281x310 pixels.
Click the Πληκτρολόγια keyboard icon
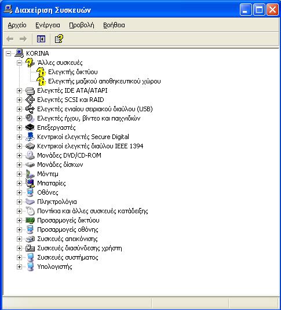(x=30, y=202)
